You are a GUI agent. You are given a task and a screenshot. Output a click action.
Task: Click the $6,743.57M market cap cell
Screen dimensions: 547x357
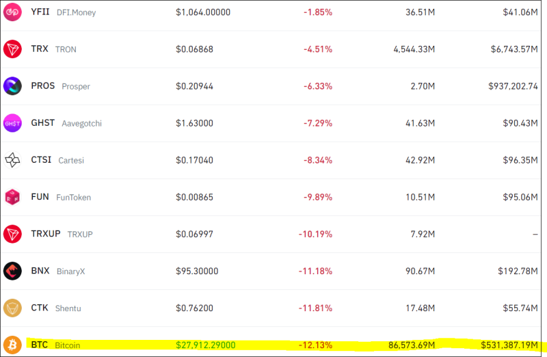pyautogui.click(x=514, y=49)
